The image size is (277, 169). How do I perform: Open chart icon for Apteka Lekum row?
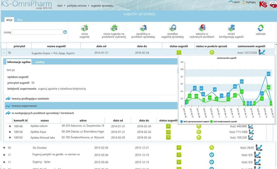251,126
